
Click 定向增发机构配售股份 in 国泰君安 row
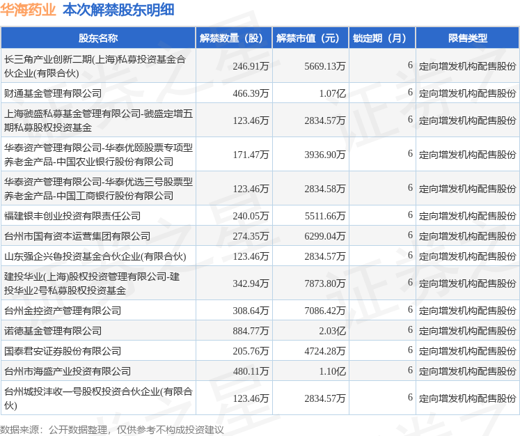(468, 352)
